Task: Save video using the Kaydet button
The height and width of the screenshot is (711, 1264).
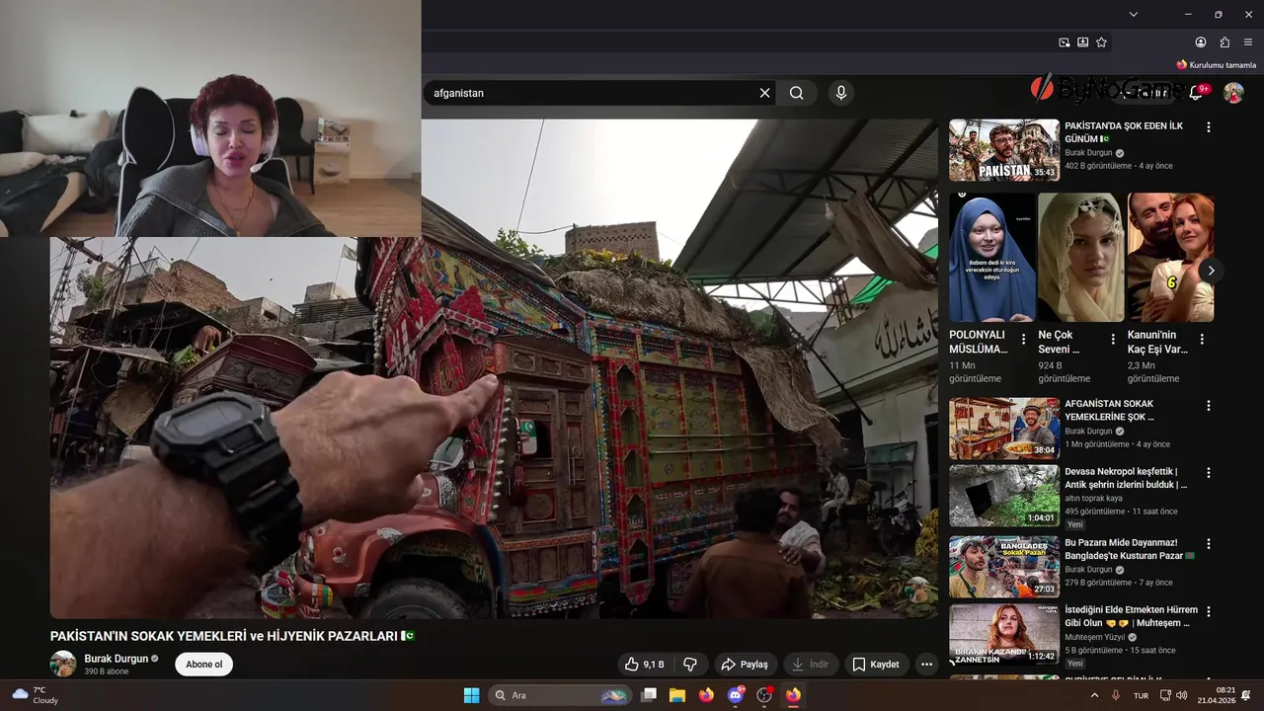Action: point(876,665)
